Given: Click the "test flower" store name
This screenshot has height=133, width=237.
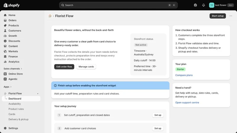Looking at the screenshot, I should (x=220, y=5).
